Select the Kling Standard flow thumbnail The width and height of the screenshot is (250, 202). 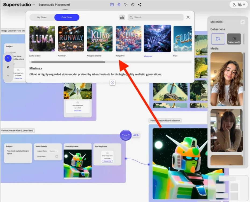[100, 39]
